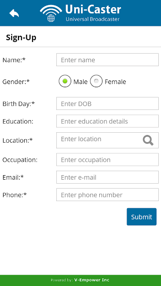This screenshot has height=286, width=161.
Task: Click the Name input field
Action: point(107,59)
